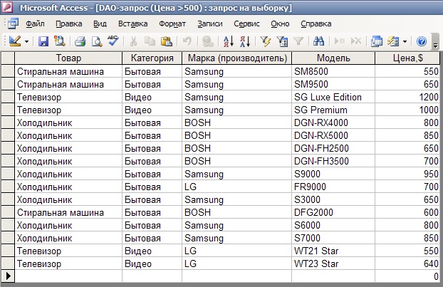Select the new record row selector
443x287 pixels.
[x=8, y=276]
